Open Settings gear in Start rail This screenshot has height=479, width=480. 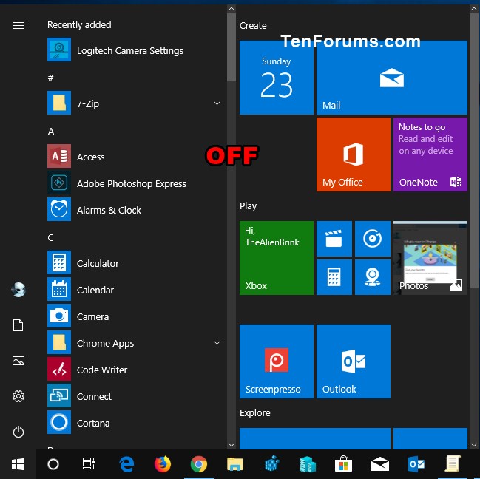18,396
